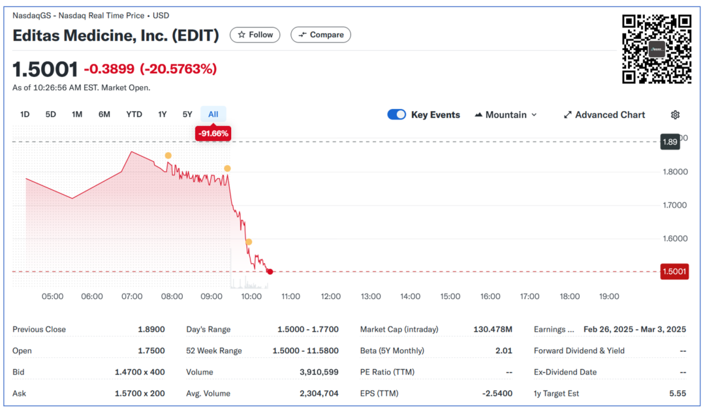
Task: Click the Advanced Chart expand icon
Action: click(x=568, y=115)
